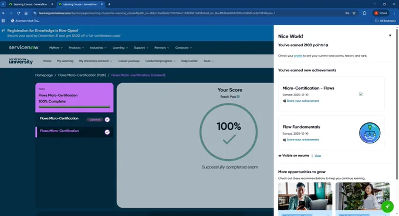Open My Learning
Image resolution: width=399 pixels, height=216 pixels.
pyautogui.click(x=65, y=61)
